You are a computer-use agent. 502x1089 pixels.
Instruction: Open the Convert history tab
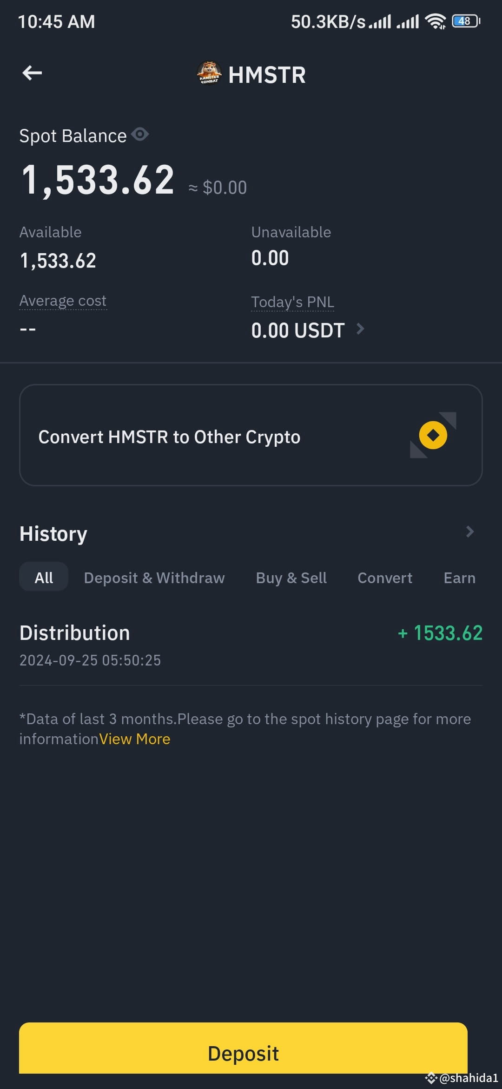click(x=385, y=578)
